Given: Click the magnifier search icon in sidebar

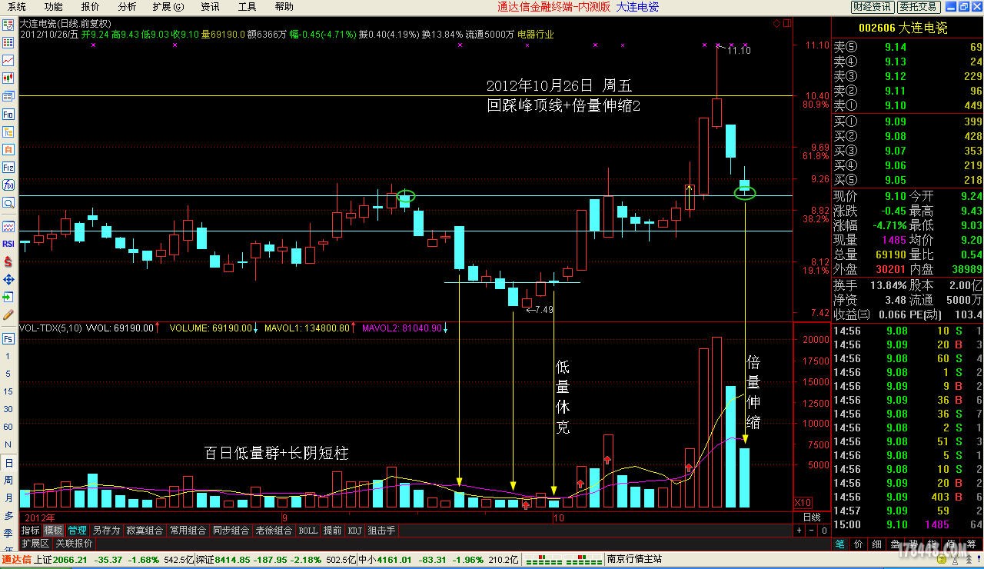Looking at the screenshot, I should point(8,202).
